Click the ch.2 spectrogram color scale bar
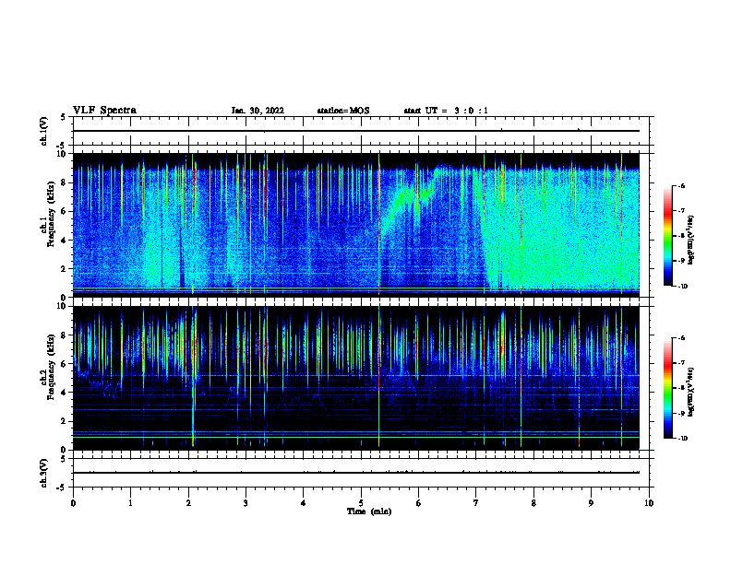731x564 pixels. coord(668,388)
